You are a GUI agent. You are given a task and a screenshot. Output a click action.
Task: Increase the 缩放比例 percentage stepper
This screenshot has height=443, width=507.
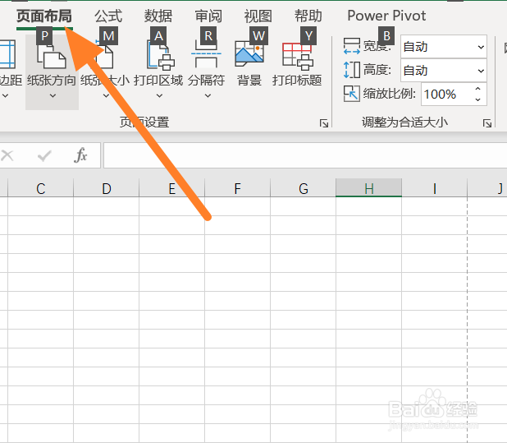478,89
